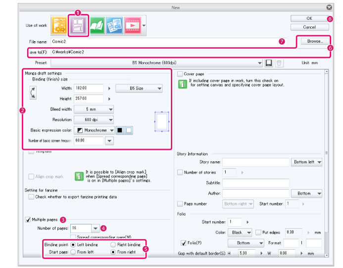The height and width of the screenshot is (268, 343).
Task: Select Start page From right
Action: tap(113, 252)
